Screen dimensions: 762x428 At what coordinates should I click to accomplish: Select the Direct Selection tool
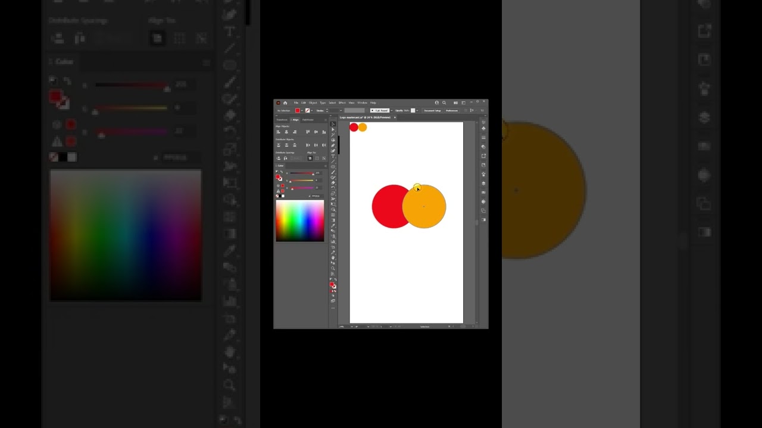333,130
